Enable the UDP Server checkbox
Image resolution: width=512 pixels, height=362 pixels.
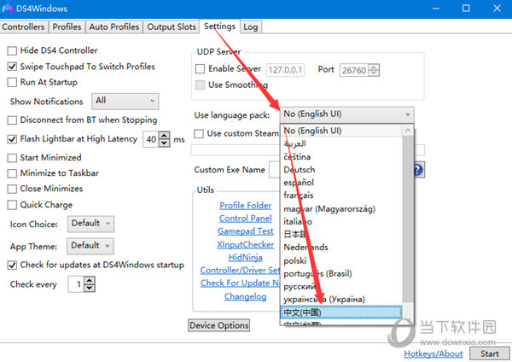point(200,68)
